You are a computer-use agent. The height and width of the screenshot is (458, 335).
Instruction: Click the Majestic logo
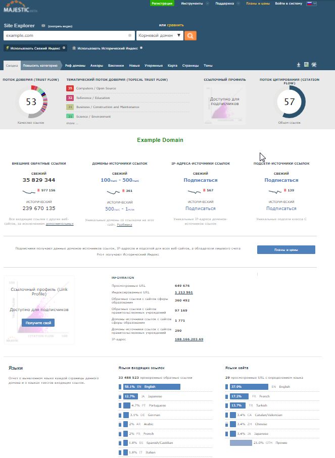(x=20, y=7)
